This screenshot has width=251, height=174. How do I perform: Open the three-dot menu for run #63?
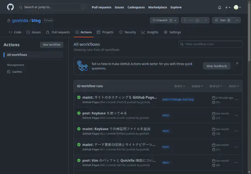pyautogui.click(x=236, y=115)
